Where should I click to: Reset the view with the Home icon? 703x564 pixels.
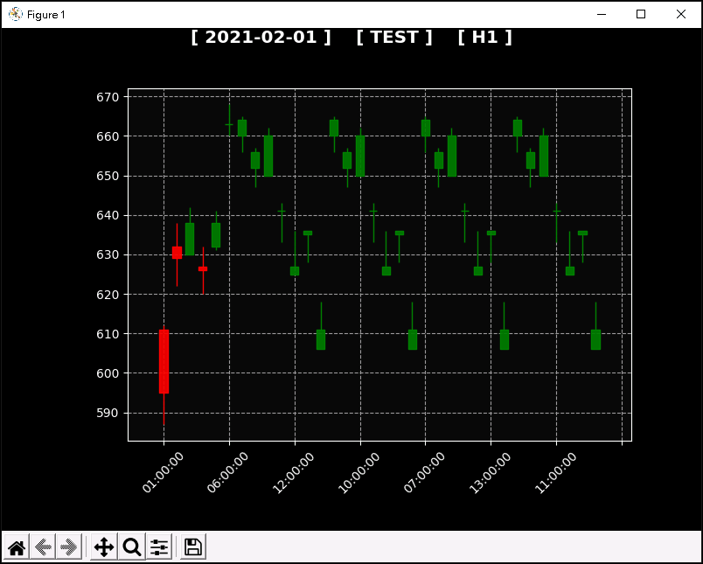point(17,547)
